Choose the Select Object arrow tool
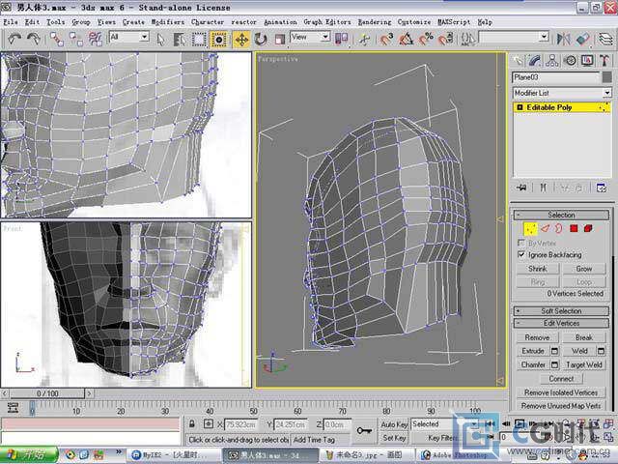 [160, 39]
